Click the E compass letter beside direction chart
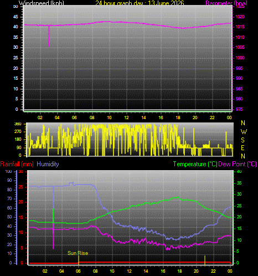The width and height of the screenshot is (258, 276). tap(243, 148)
